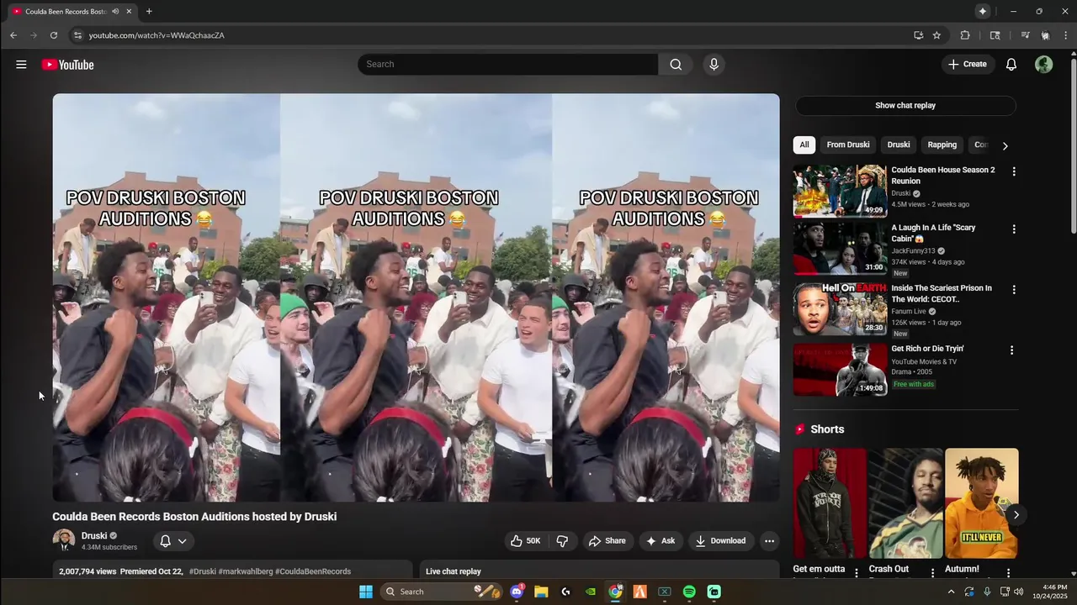This screenshot has width=1077, height=605.
Task: Open options for Get Rich or Die Tryin'
Action: pos(1011,350)
